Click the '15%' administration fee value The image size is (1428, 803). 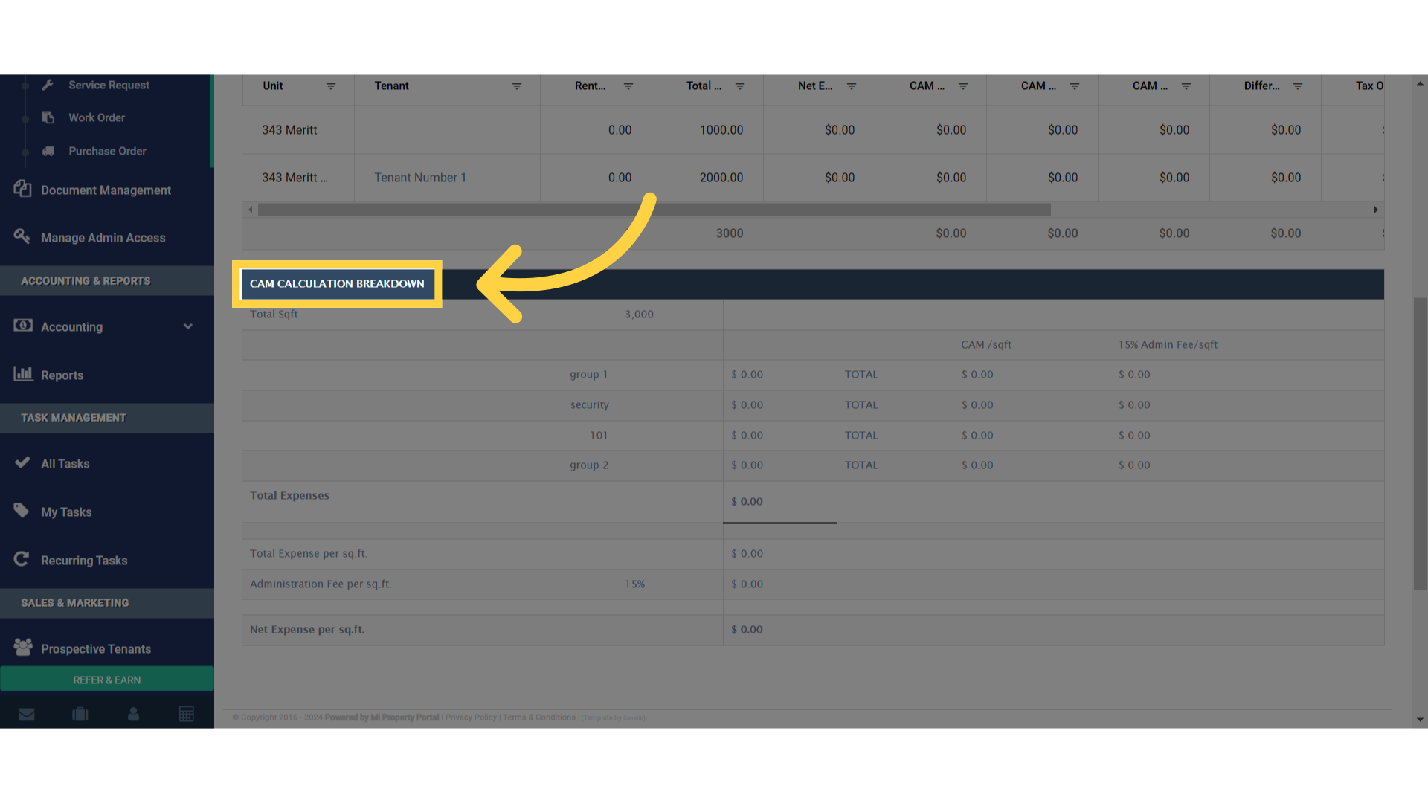(x=635, y=584)
